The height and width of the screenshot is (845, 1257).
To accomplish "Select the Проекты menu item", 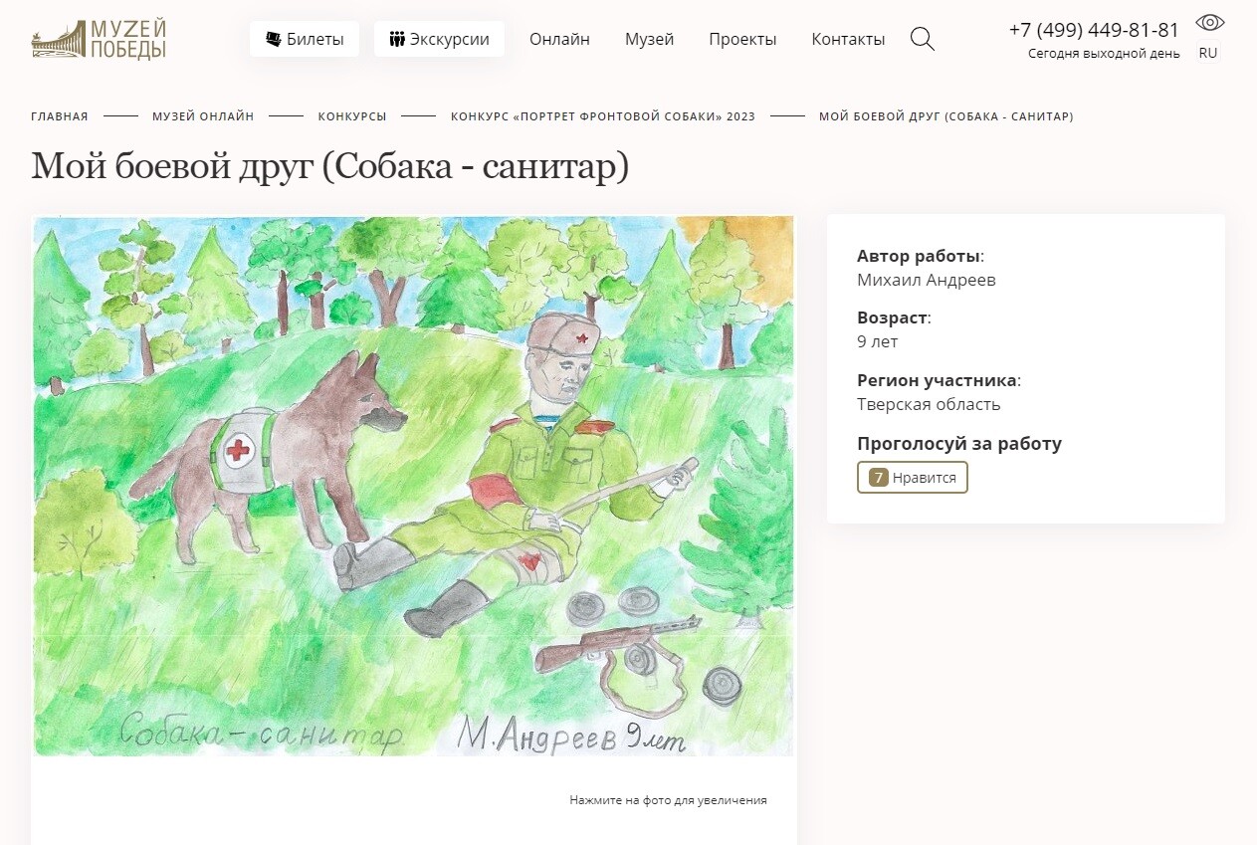I will click(742, 39).
